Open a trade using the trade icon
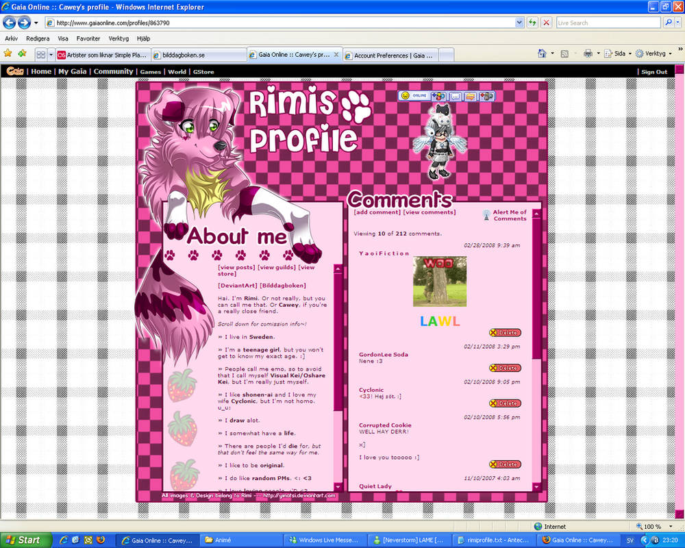This screenshot has height=548, width=685. coord(470,97)
